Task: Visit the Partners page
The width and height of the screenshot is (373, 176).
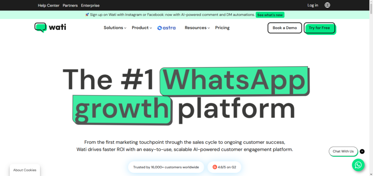Action: (x=70, y=5)
